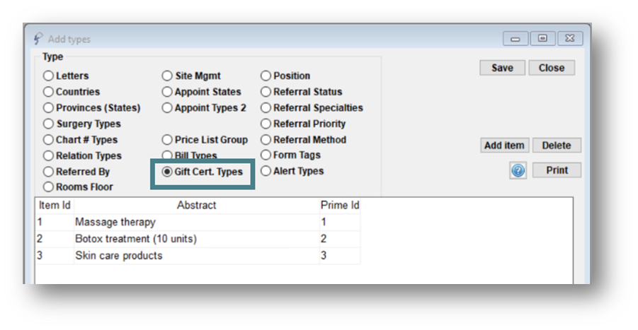Click the Abstract column header
The image size is (638, 330).
coord(197,206)
